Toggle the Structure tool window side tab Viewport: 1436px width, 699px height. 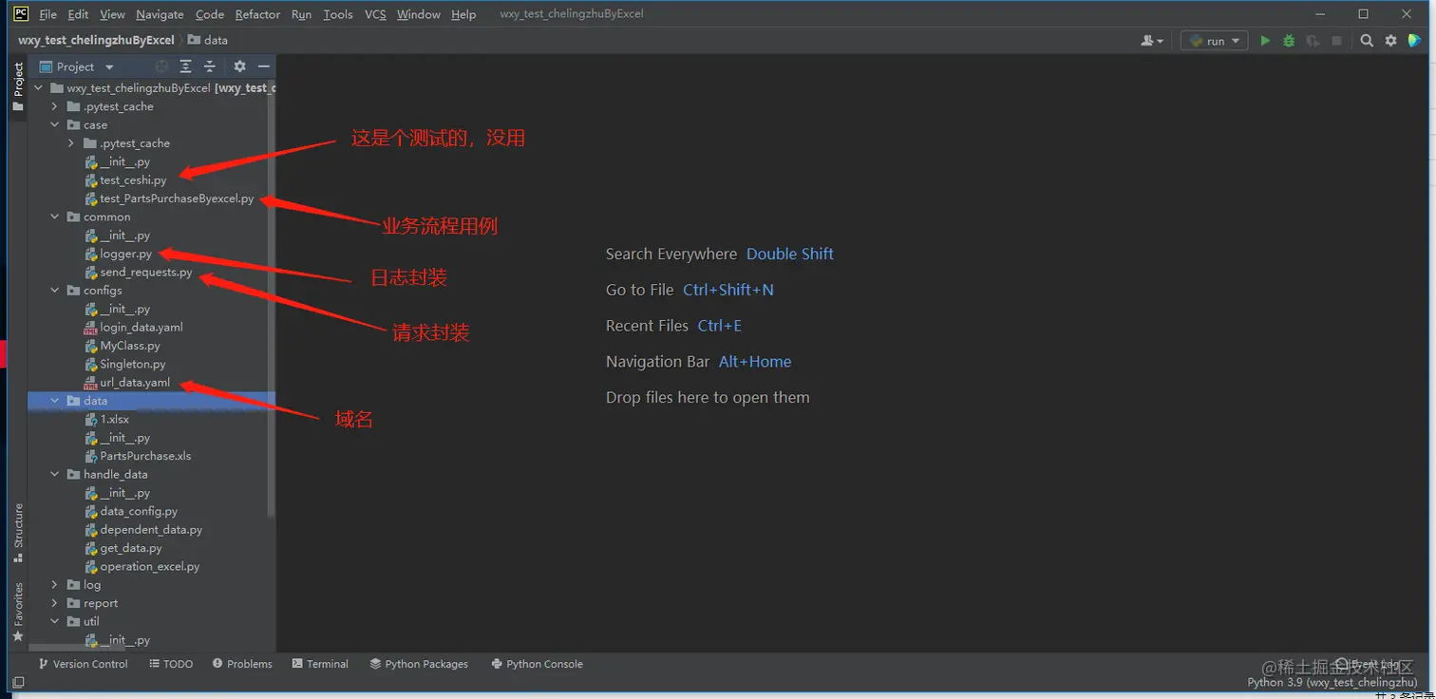tap(18, 533)
